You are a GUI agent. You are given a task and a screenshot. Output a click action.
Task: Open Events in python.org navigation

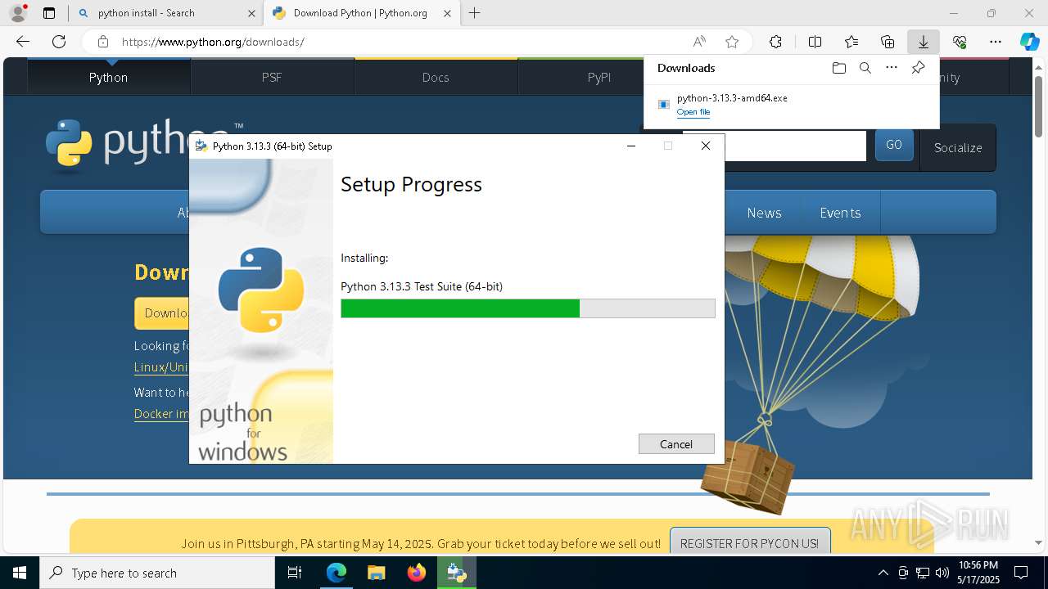(x=840, y=213)
